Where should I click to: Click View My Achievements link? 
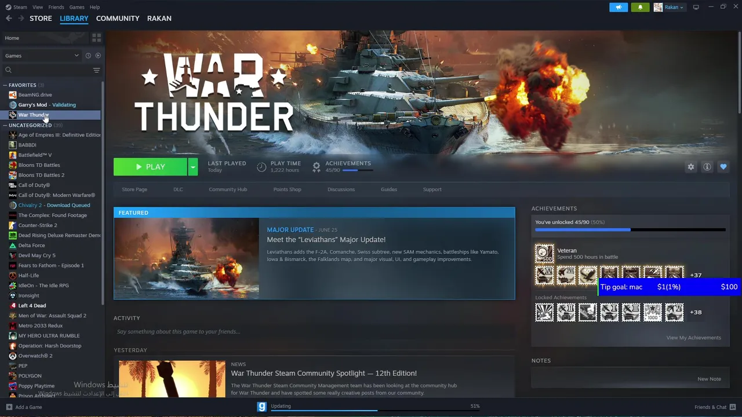(x=693, y=338)
